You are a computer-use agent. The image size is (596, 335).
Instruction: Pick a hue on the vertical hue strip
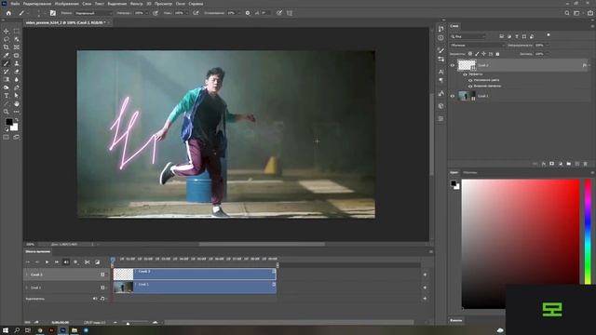[588, 232]
